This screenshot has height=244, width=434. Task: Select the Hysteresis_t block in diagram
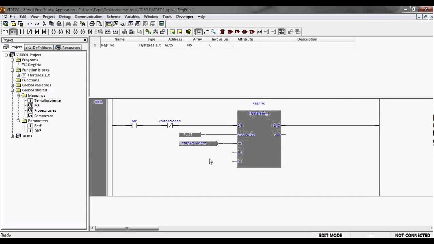click(x=259, y=139)
